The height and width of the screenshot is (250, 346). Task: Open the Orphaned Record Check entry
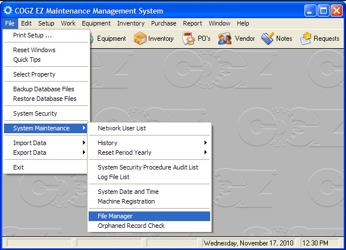coord(131,226)
